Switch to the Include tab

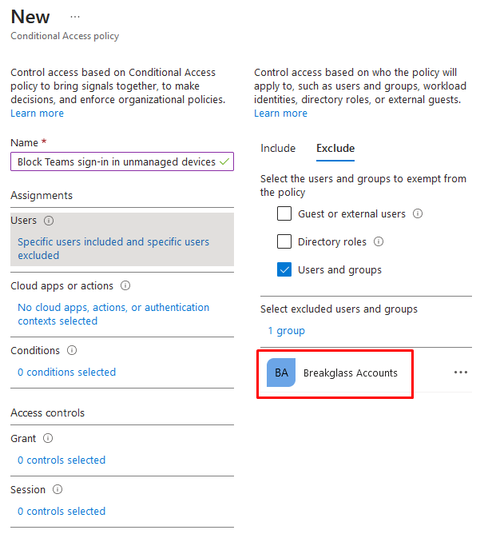pos(278,148)
